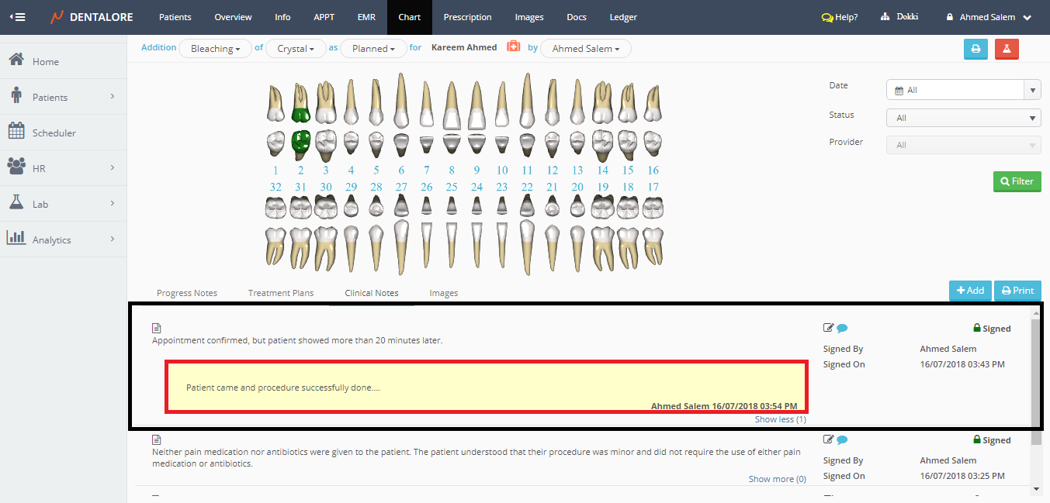Click the red lab flask icon button

pyautogui.click(x=1007, y=49)
